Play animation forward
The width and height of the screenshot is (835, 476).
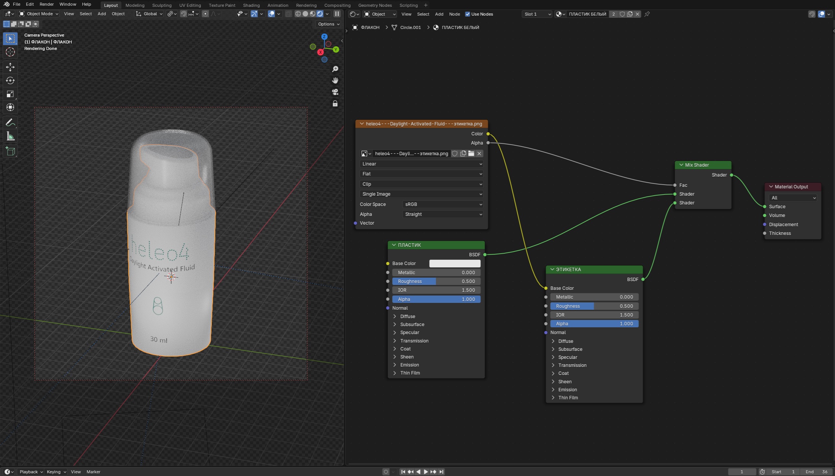pos(426,472)
